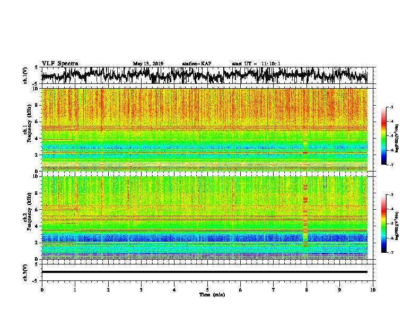
Task: Click the flat black ch.3 trace line
Action: pyautogui.click(x=204, y=272)
